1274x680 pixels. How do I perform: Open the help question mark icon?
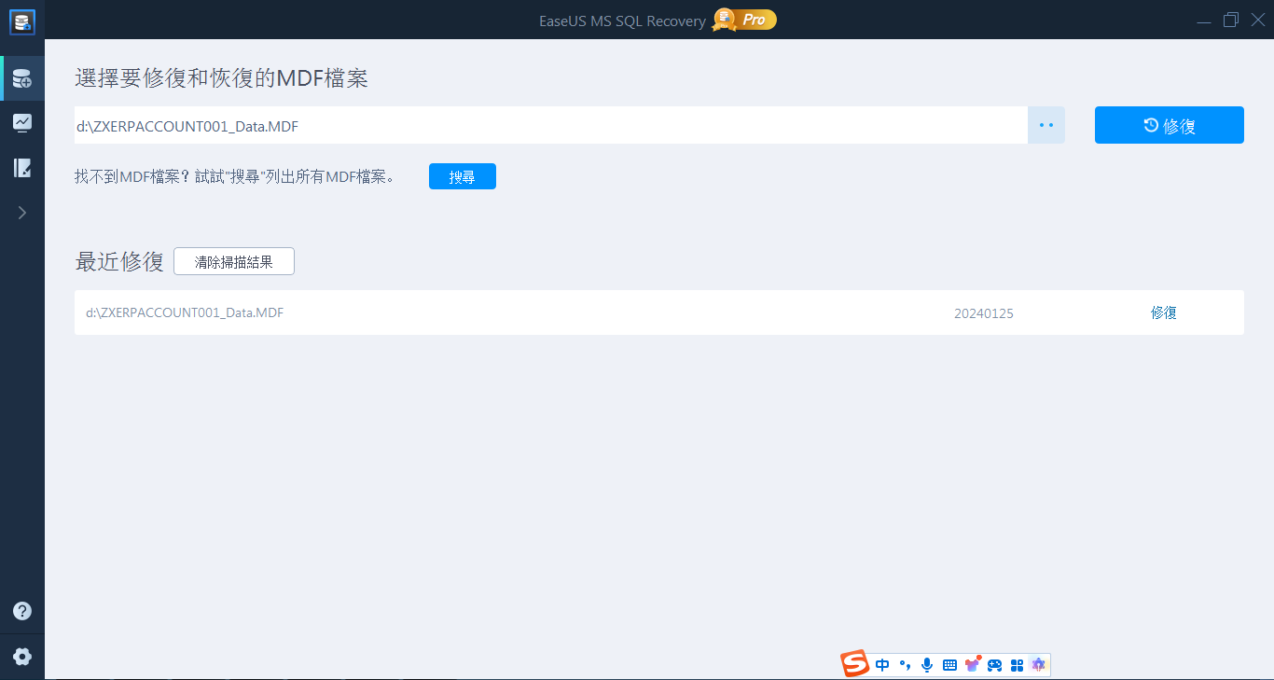(x=22, y=611)
